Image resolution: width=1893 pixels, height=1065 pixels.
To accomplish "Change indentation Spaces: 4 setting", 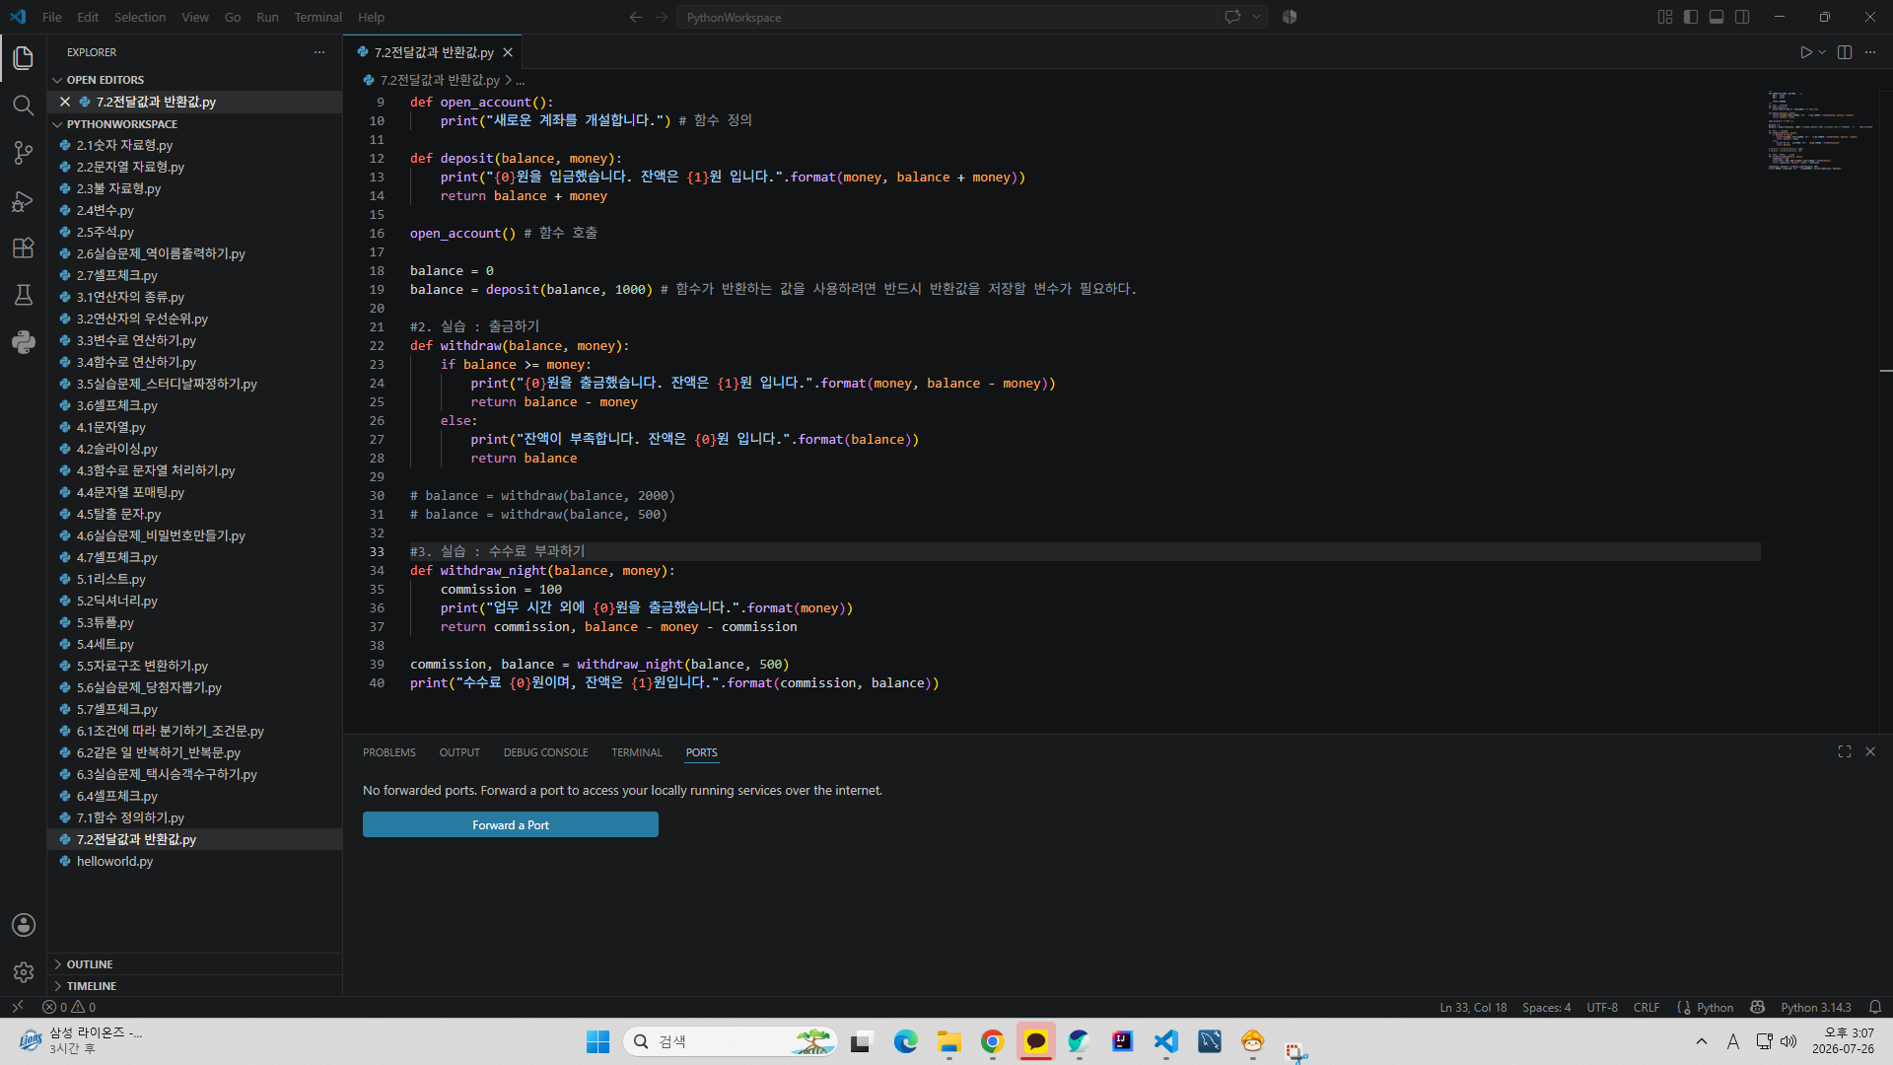I will (x=1546, y=1007).
